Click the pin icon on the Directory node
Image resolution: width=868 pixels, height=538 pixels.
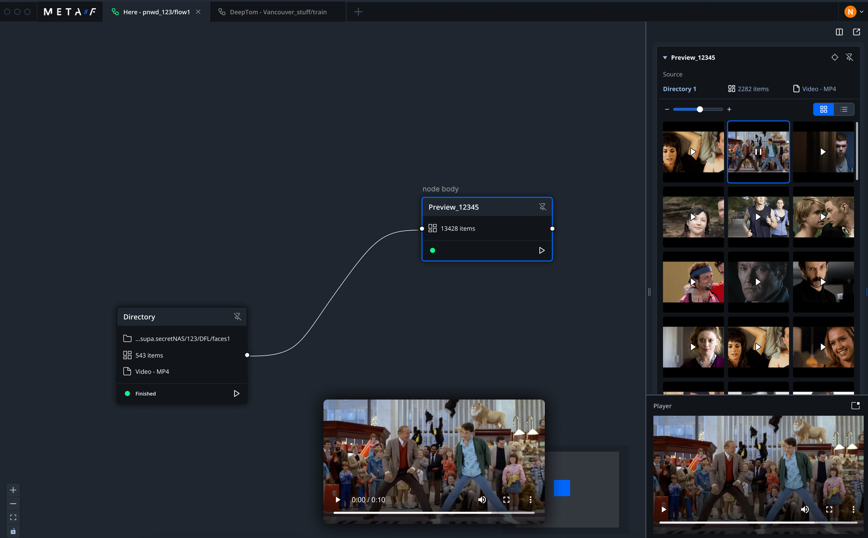point(237,317)
